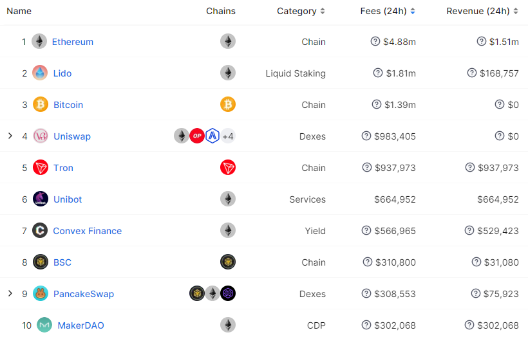This screenshot has height=337, width=528.
Task: Click the MakerDAO logo icon
Action: coord(44,325)
